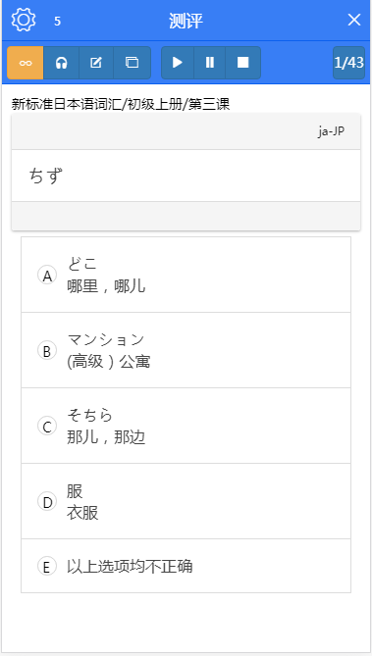Select the infinity loop mode icon
This screenshot has width=372, height=656.
(x=26, y=63)
